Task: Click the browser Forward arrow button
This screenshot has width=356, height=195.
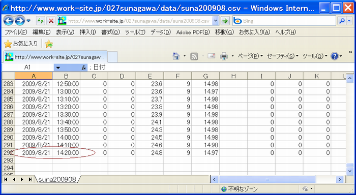Action: 20,21
